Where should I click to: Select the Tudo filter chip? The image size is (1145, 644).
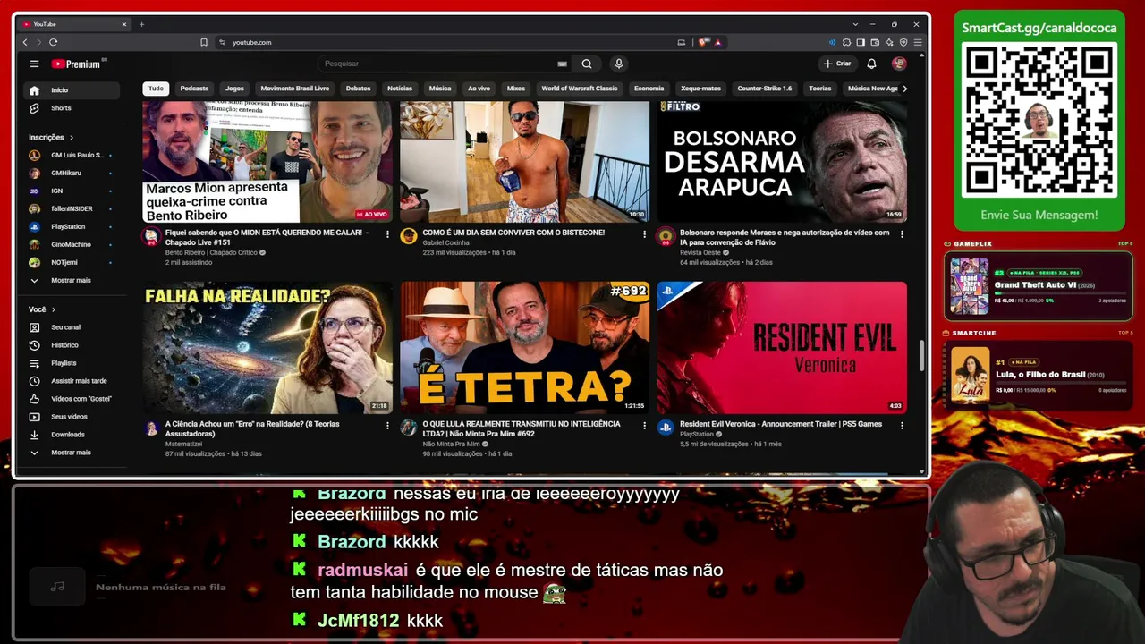click(x=156, y=89)
